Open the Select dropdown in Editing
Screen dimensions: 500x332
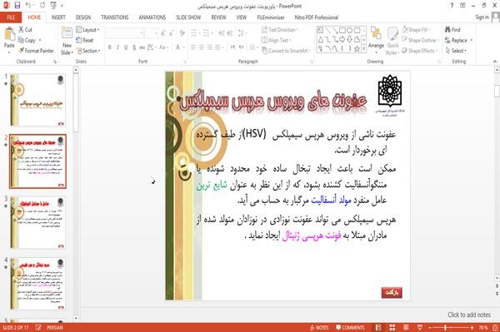point(456,51)
